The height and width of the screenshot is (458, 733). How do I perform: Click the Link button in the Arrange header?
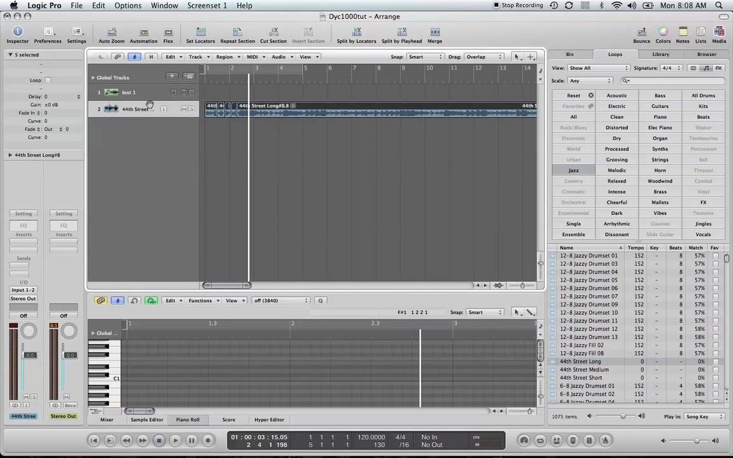click(x=117, y=57)
